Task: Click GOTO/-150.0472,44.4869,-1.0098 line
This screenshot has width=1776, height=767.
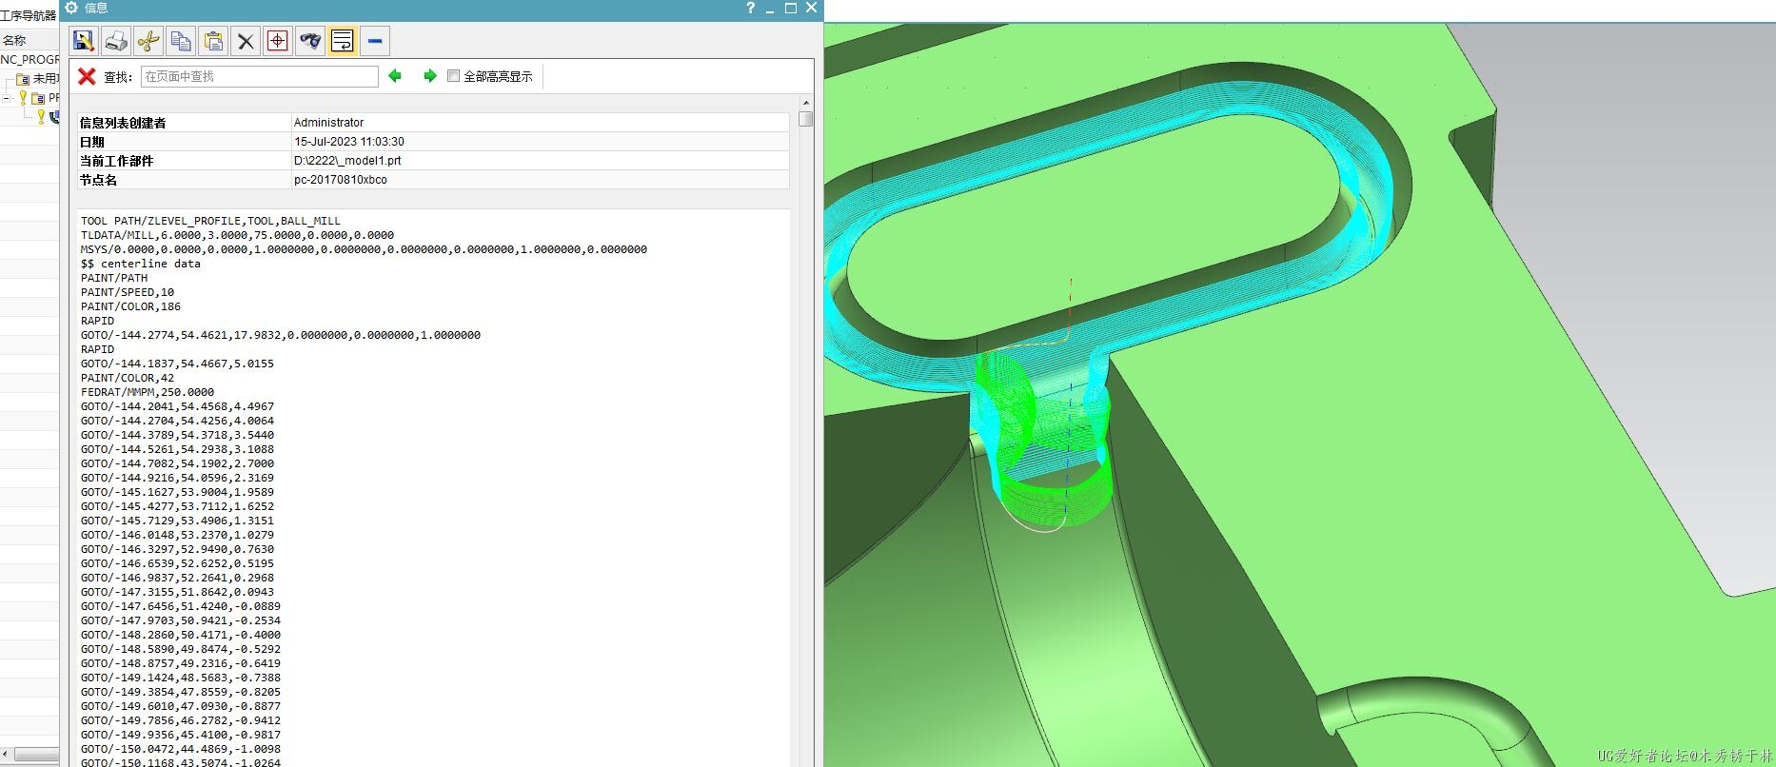Action: point(181,749)
